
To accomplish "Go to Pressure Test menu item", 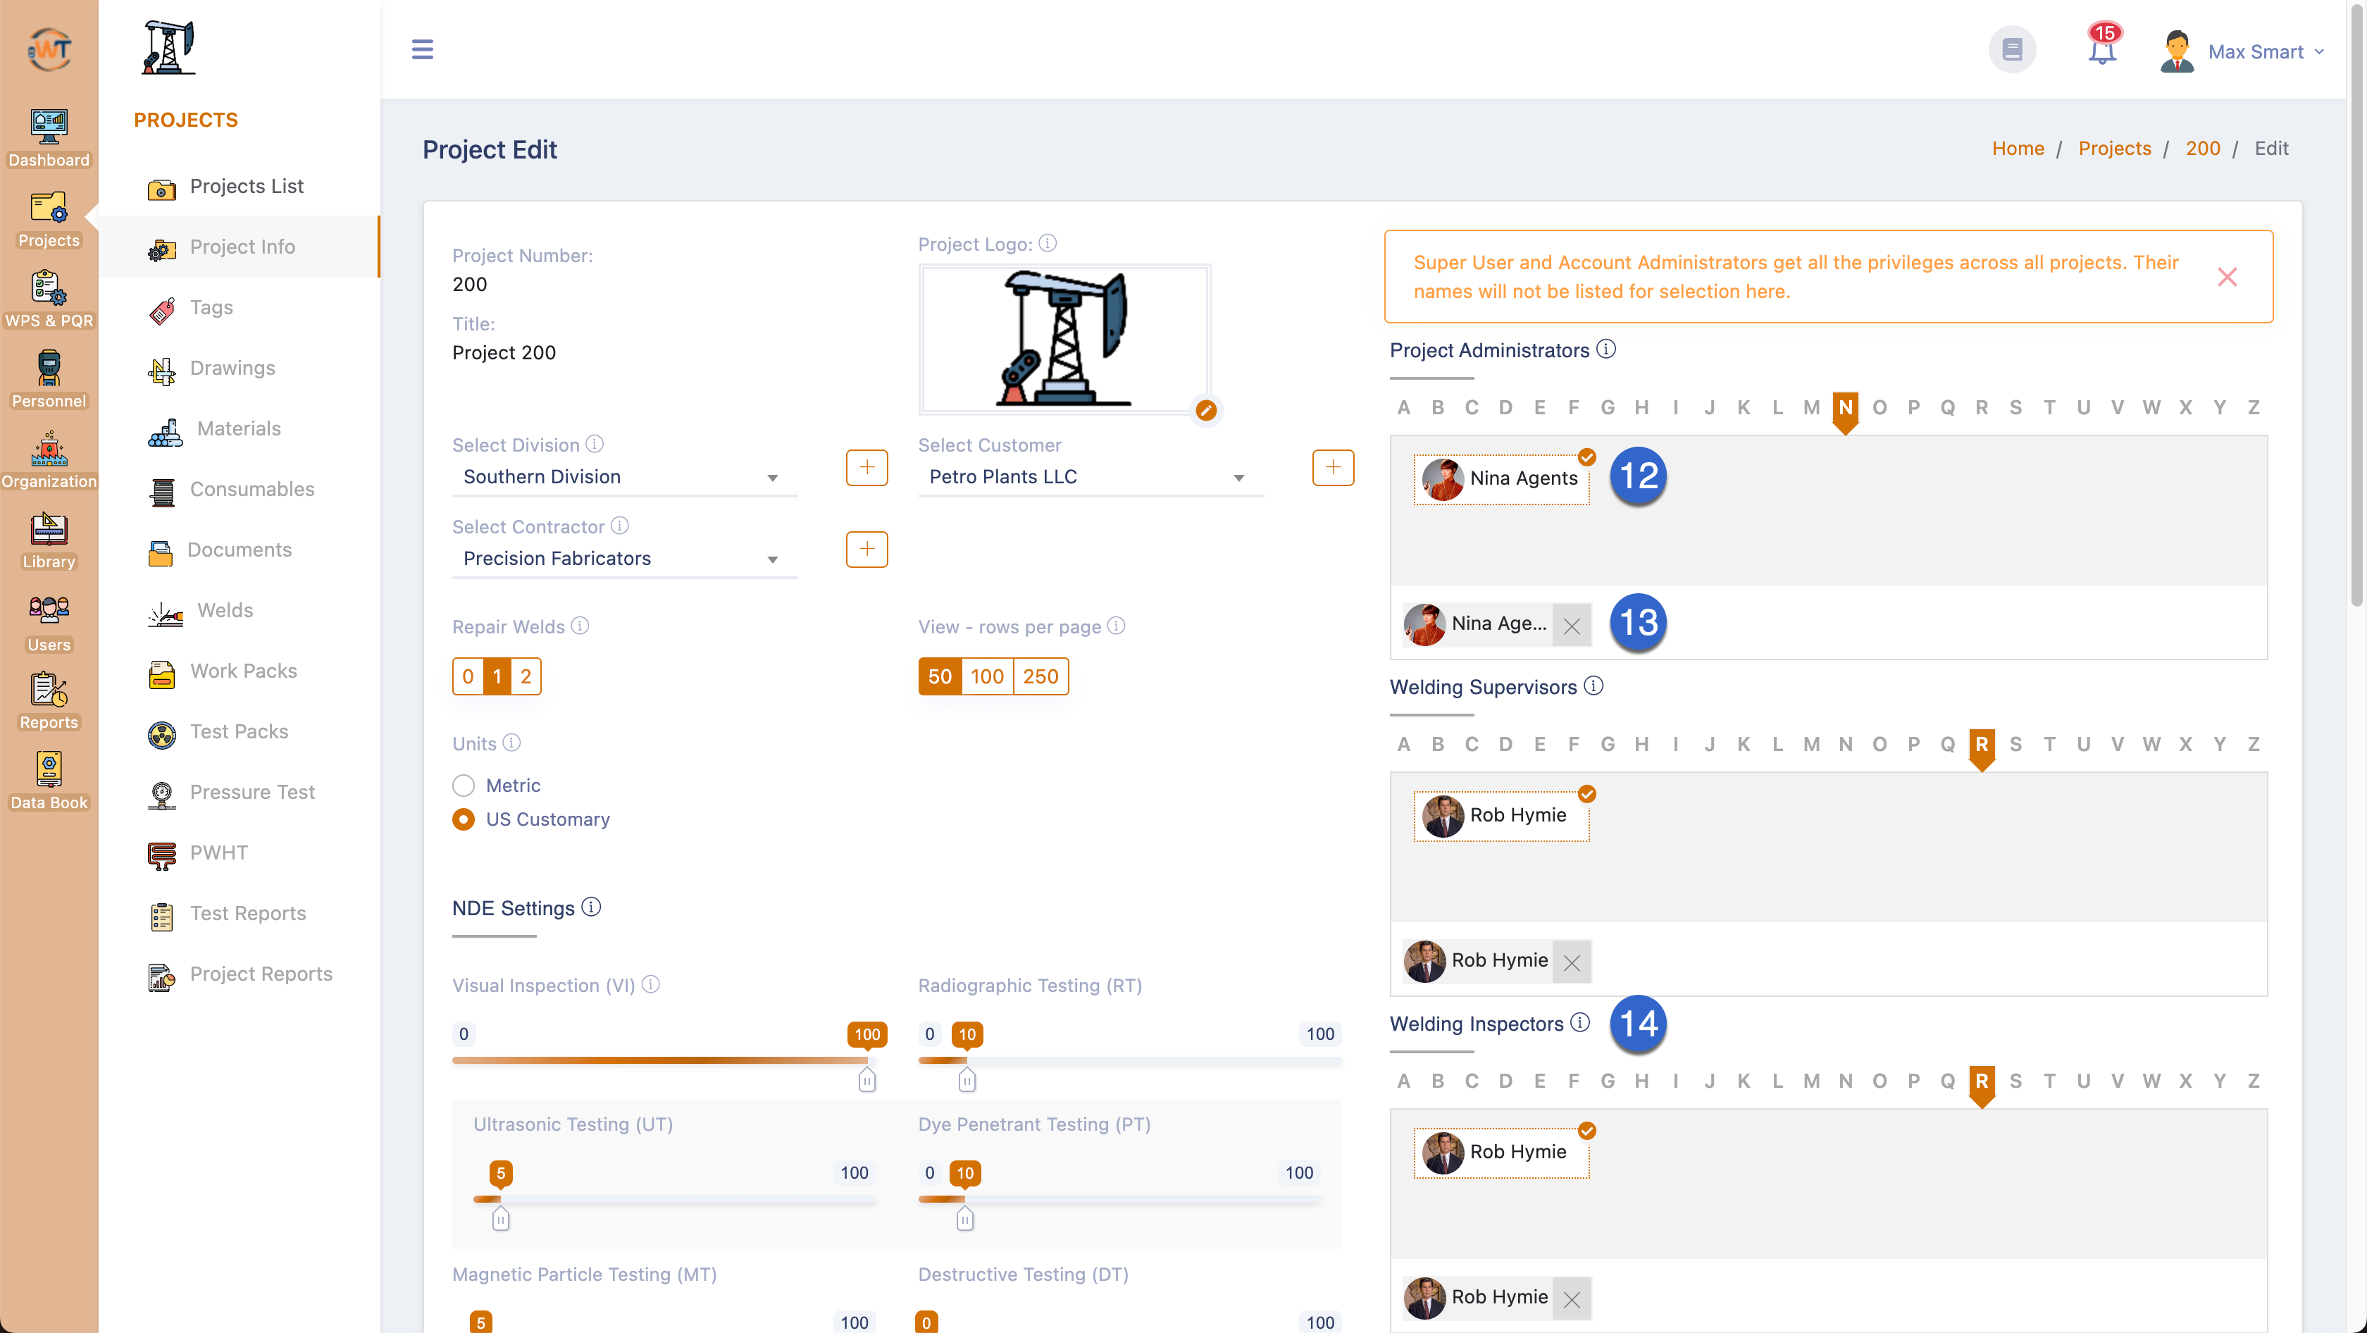I will tap(251, 792).
